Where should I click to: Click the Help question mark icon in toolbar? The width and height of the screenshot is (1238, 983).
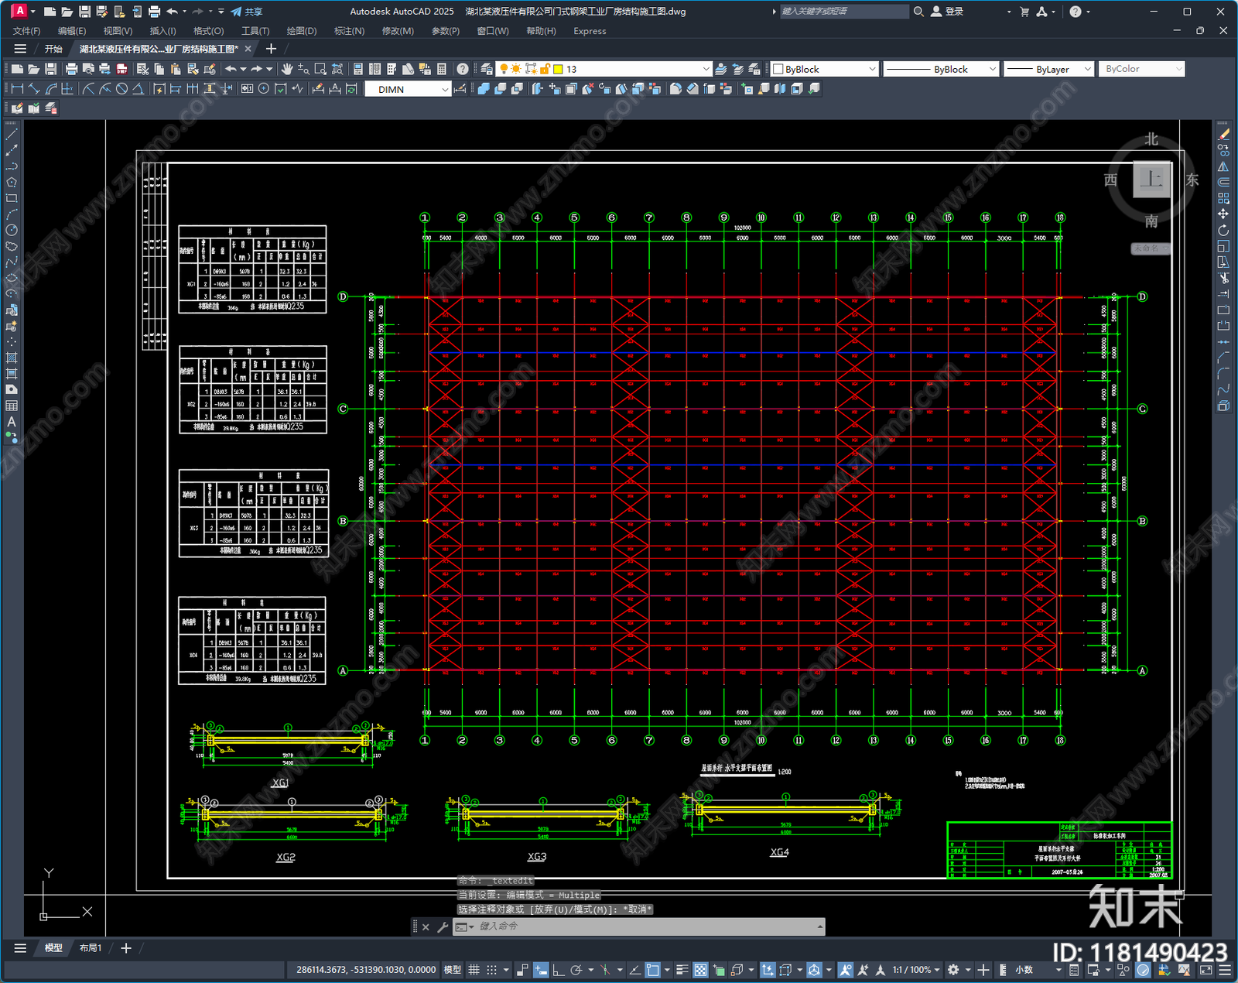coord(463,69)
